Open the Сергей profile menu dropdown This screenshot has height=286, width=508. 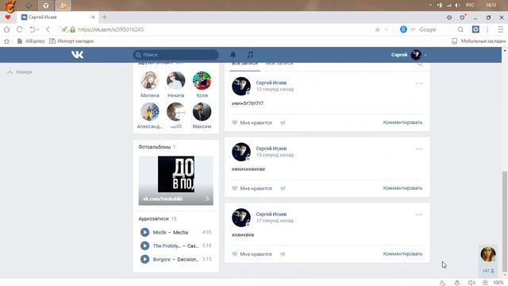[x=410, y=55]
